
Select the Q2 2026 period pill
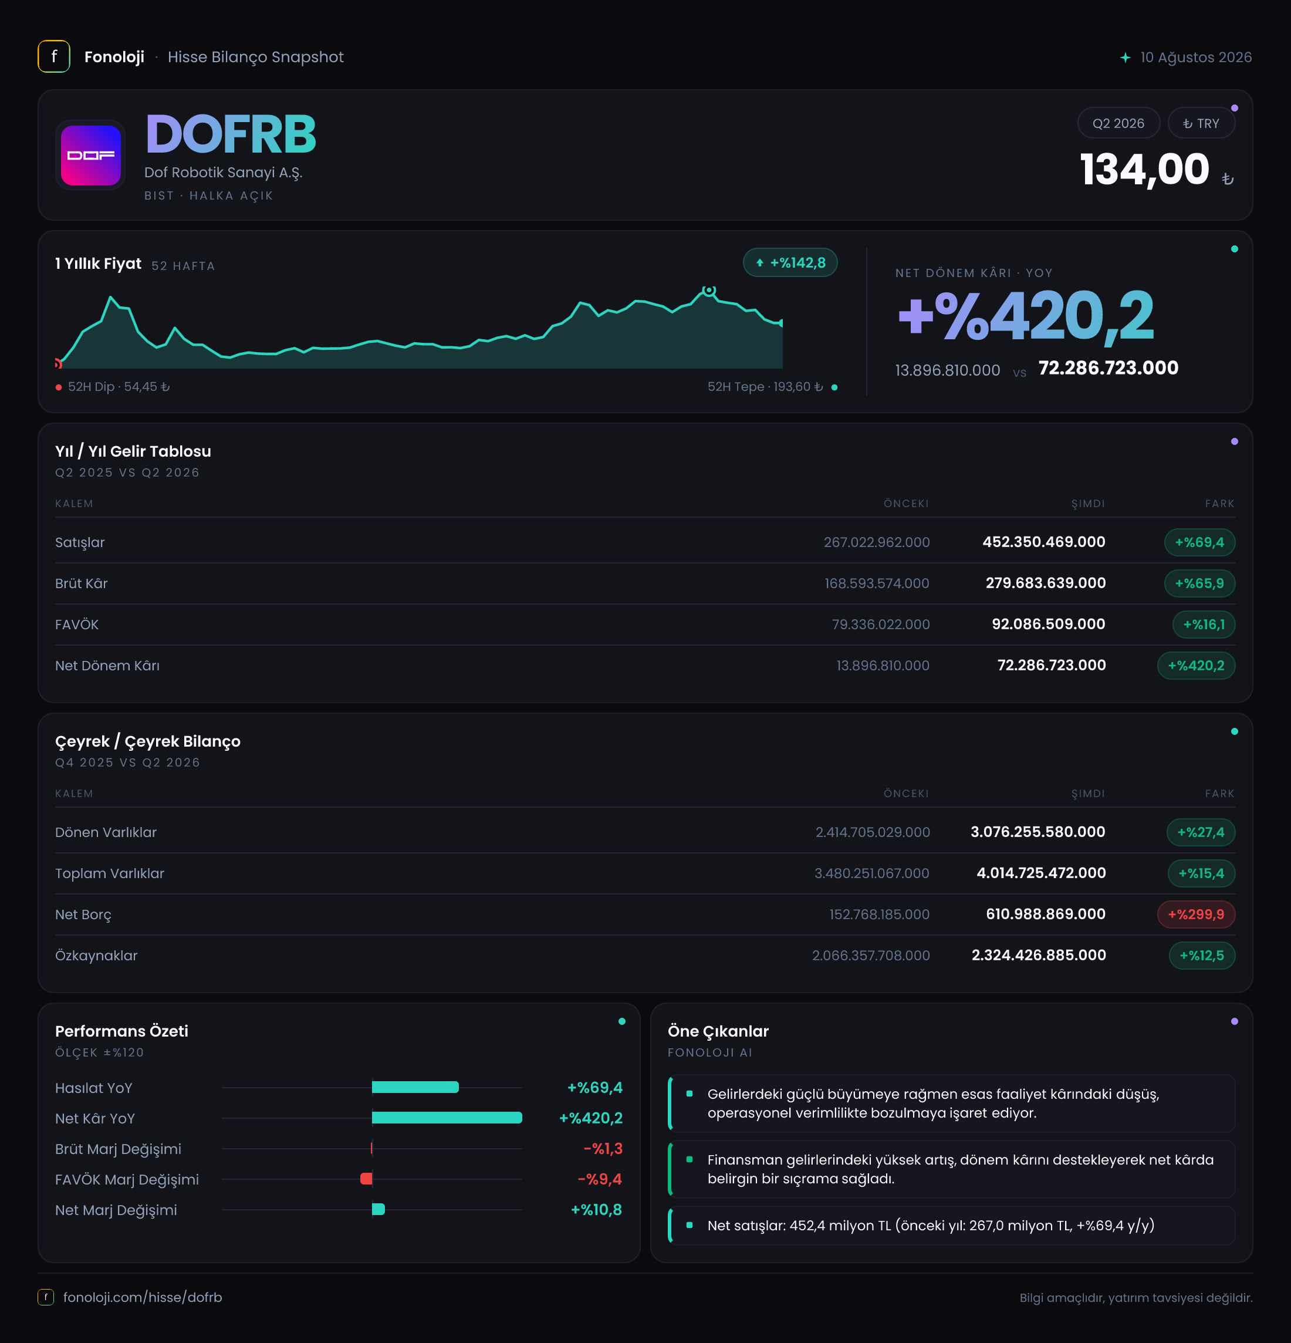tap(1118, 123)
